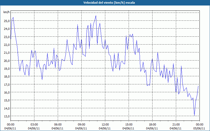Click the 21,0 y-axis label

7,53
